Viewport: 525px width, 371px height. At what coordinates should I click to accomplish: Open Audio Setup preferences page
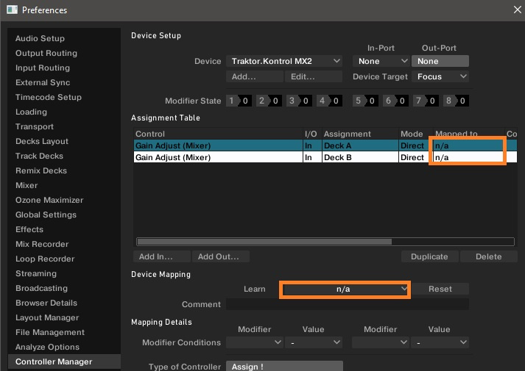[40, 38]
